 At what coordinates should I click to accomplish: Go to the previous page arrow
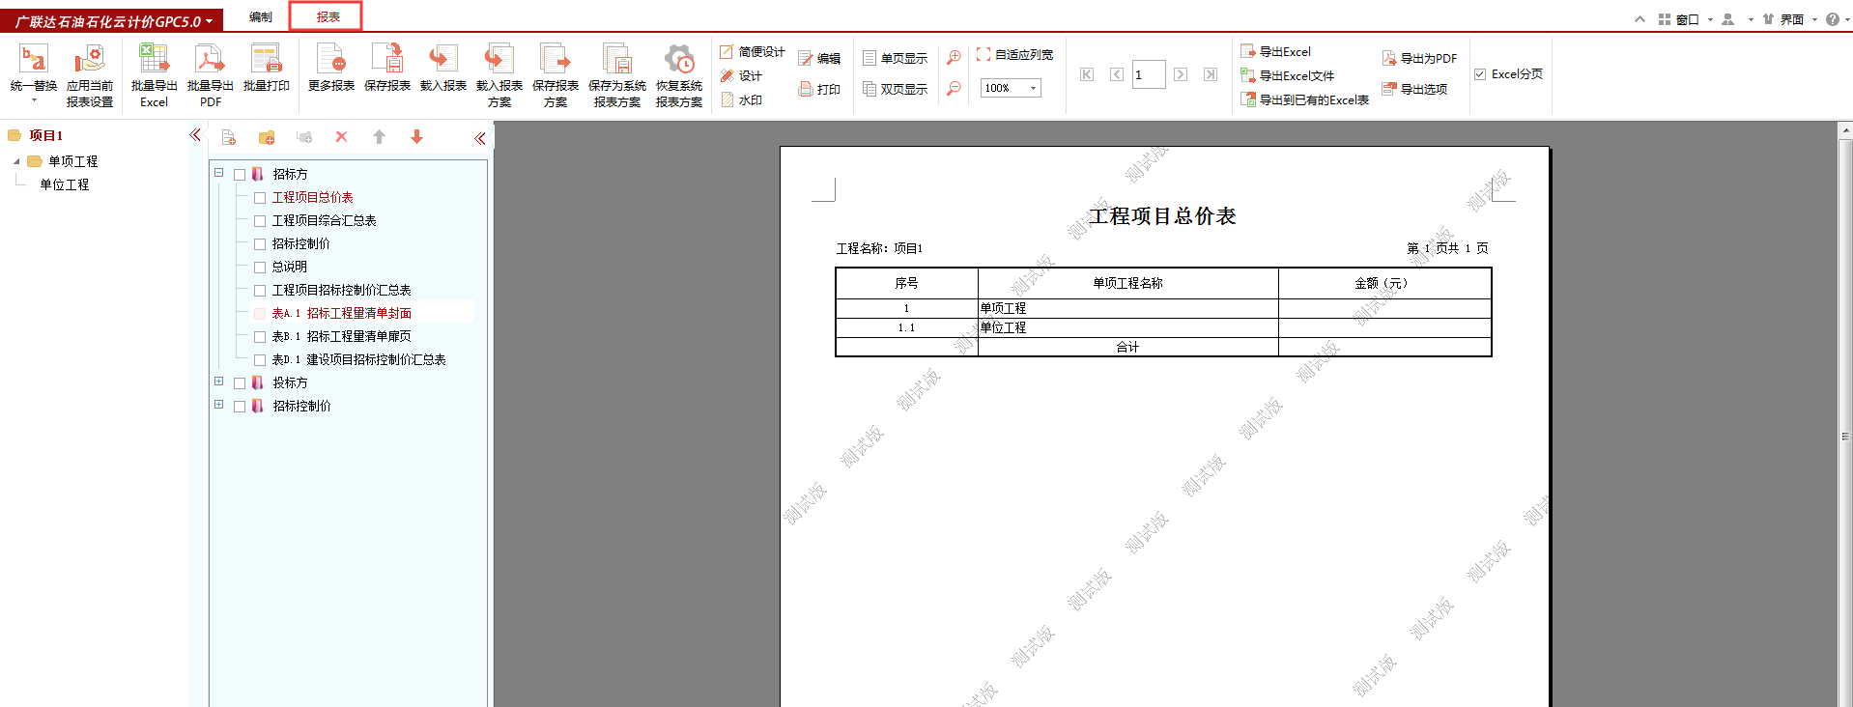click(1117, 74)
